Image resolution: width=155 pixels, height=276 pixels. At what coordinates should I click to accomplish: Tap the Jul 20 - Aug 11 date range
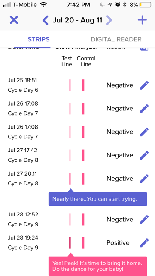click(77, 20)
